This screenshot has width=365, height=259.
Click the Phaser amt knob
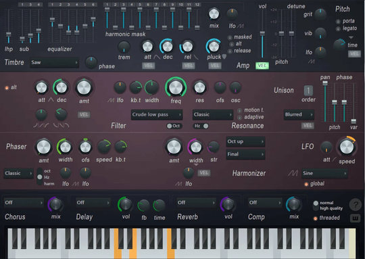coord(43,147)
